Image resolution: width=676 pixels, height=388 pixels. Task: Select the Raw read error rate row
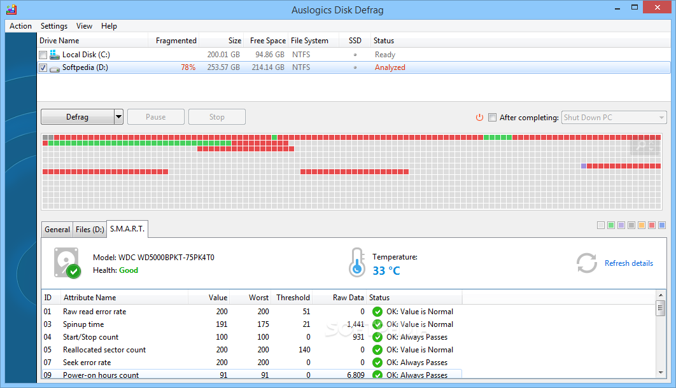(x=252, y=312)
